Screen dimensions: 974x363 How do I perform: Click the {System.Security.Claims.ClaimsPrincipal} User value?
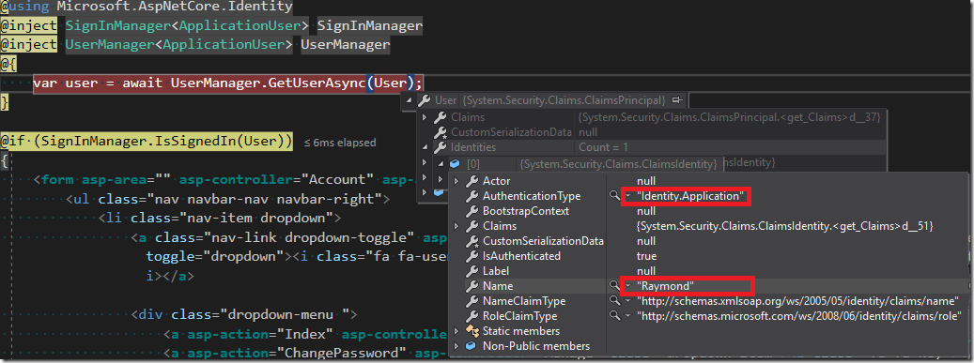click(564, 100)
